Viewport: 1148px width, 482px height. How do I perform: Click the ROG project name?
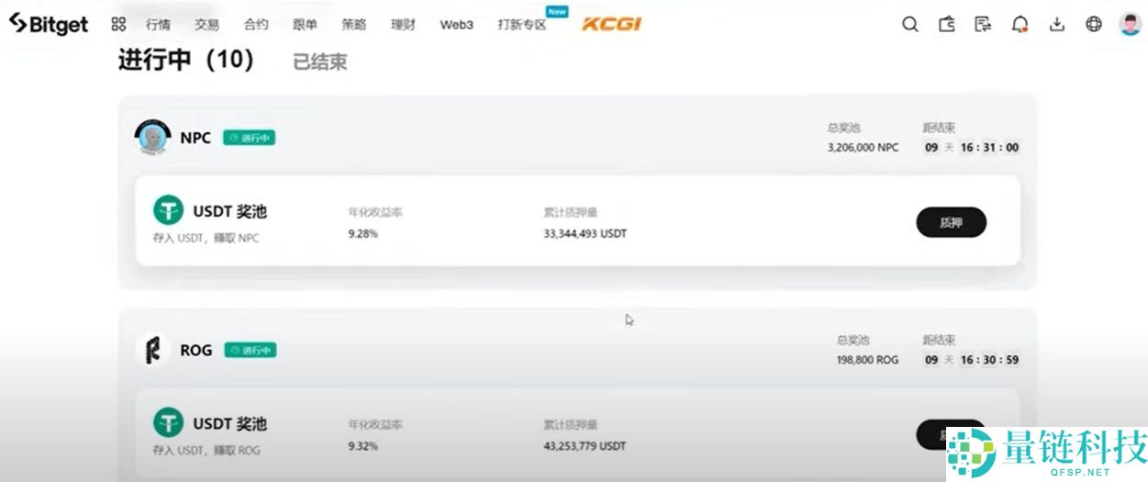click(196, 350)
